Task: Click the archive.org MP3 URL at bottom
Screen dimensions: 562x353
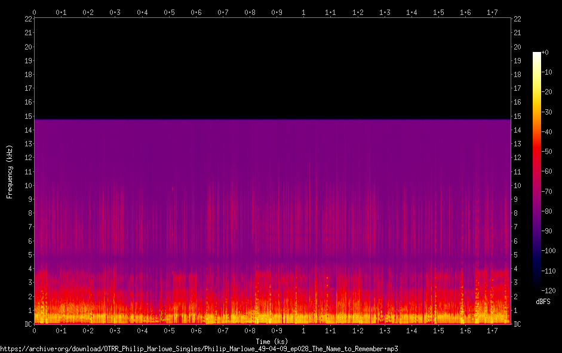Action: 199,348
